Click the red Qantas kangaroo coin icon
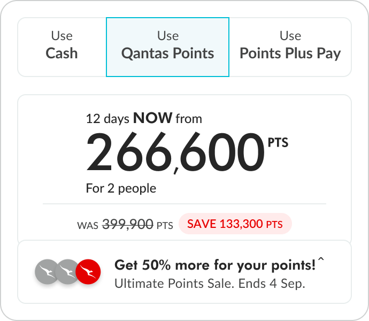 (x=88, y=272)
